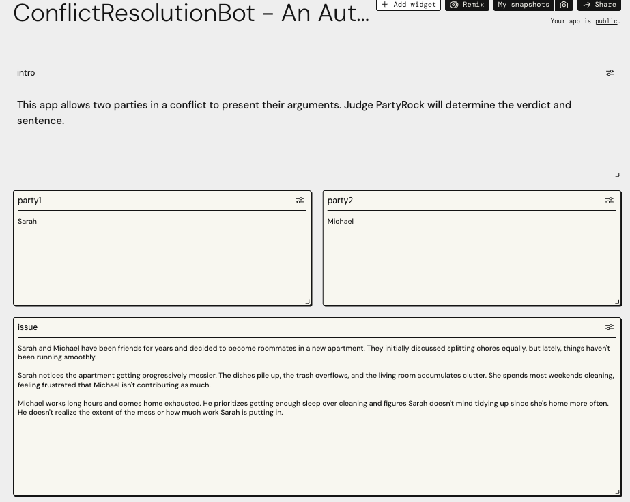Click the 'intro' widget title
This screenshot has height=502, width=630.
point(26,73)
